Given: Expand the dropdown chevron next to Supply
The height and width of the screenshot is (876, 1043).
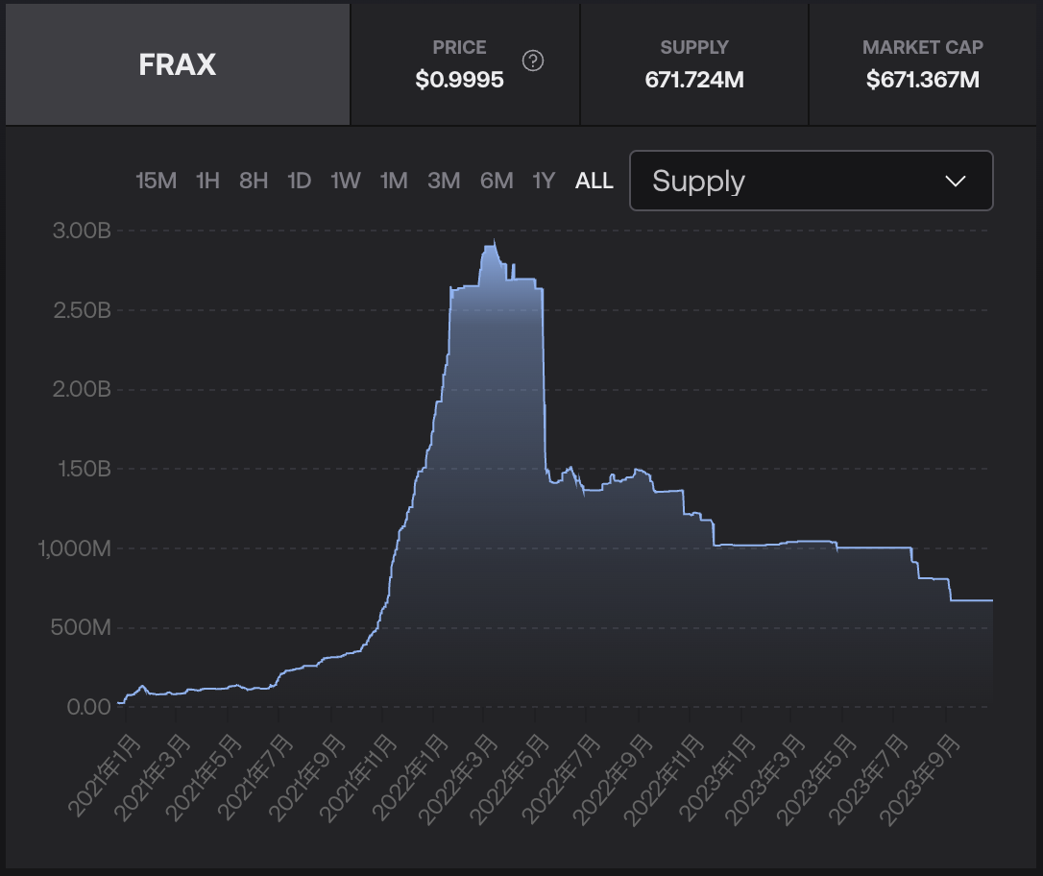Looking at the screenshot, I should tap(955, 181).
